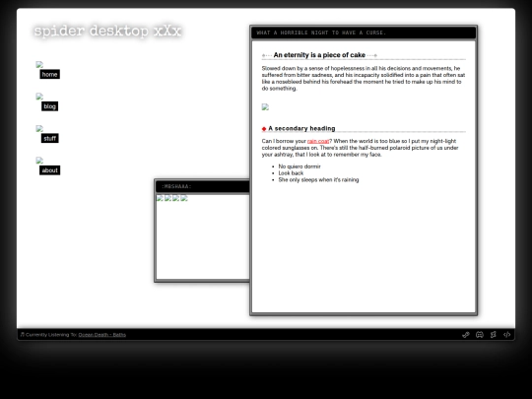Viewport: 532px width, 399px height.
Task: Click the Discord icon in the bottom bar
Action: (480, 335)
